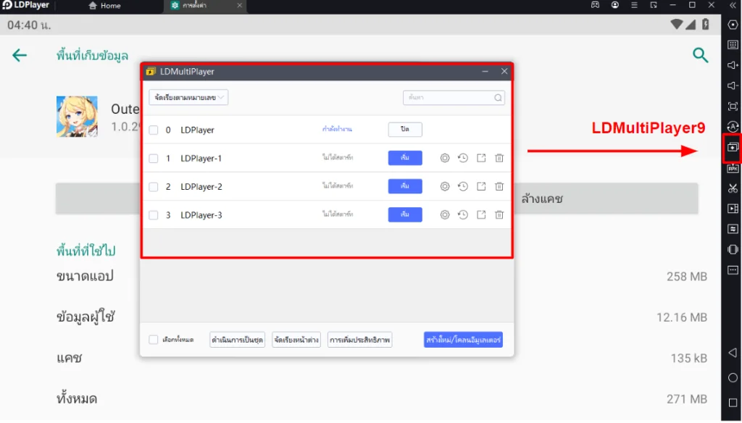Open settings gear for LDPlayer-1

point(445,159)
